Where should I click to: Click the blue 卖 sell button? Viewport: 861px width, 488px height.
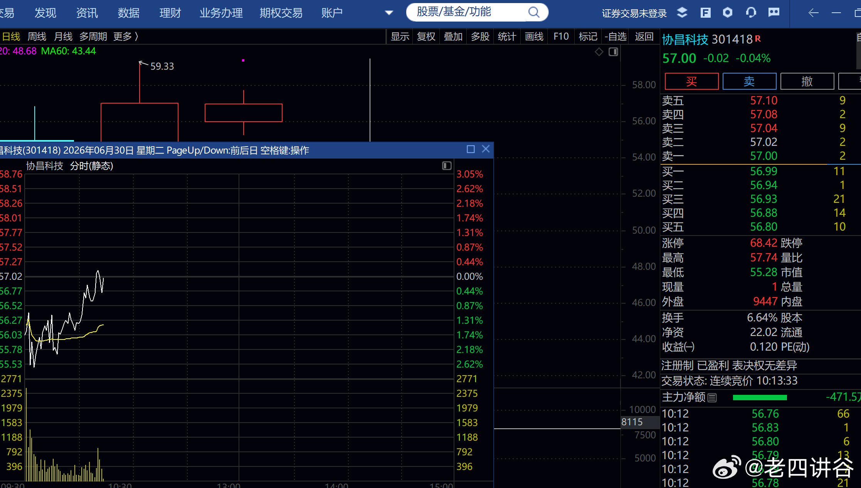tap(749, 81)
